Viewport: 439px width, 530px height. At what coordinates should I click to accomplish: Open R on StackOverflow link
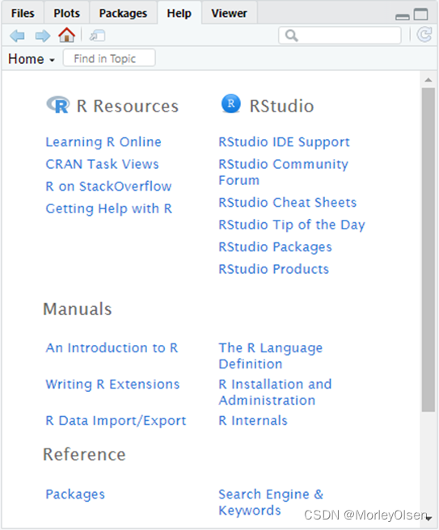pos(108,187)
